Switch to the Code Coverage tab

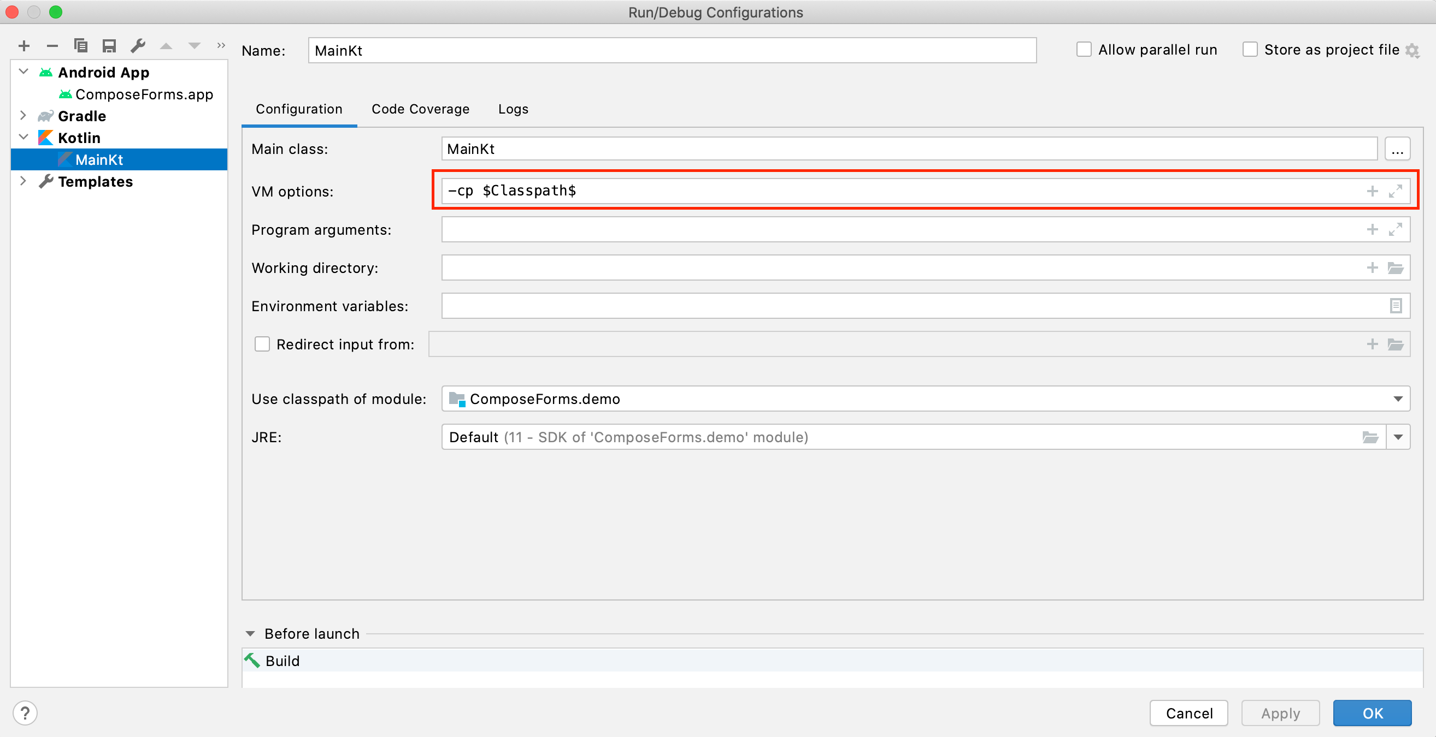[x=420, y=109]
